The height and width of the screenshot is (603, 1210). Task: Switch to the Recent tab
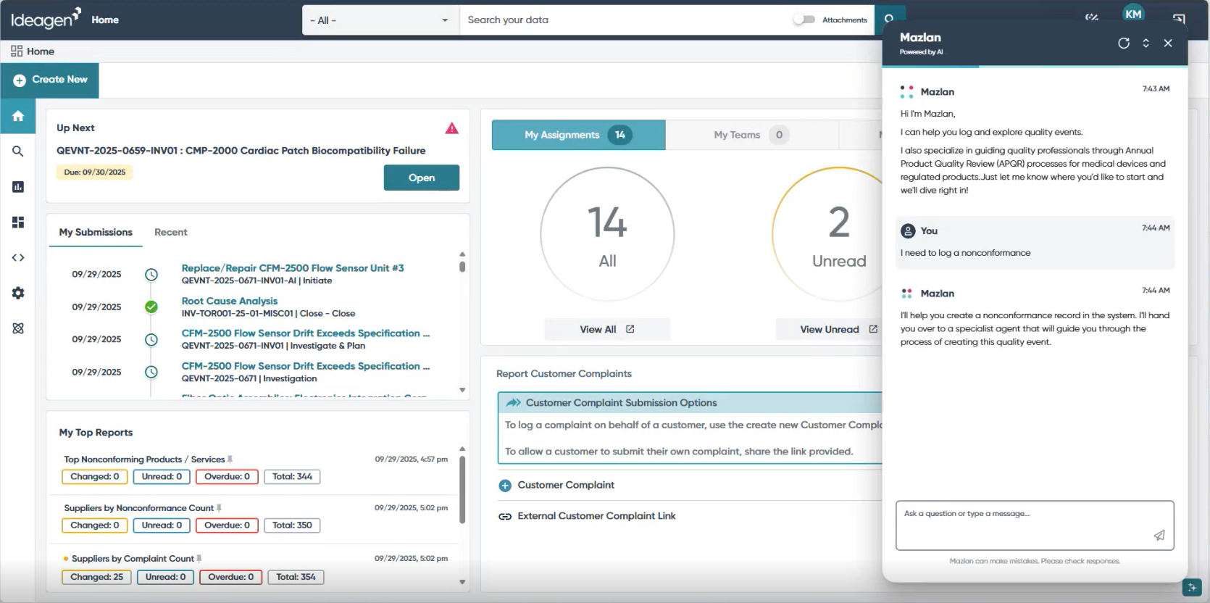(x=170, y=232)
